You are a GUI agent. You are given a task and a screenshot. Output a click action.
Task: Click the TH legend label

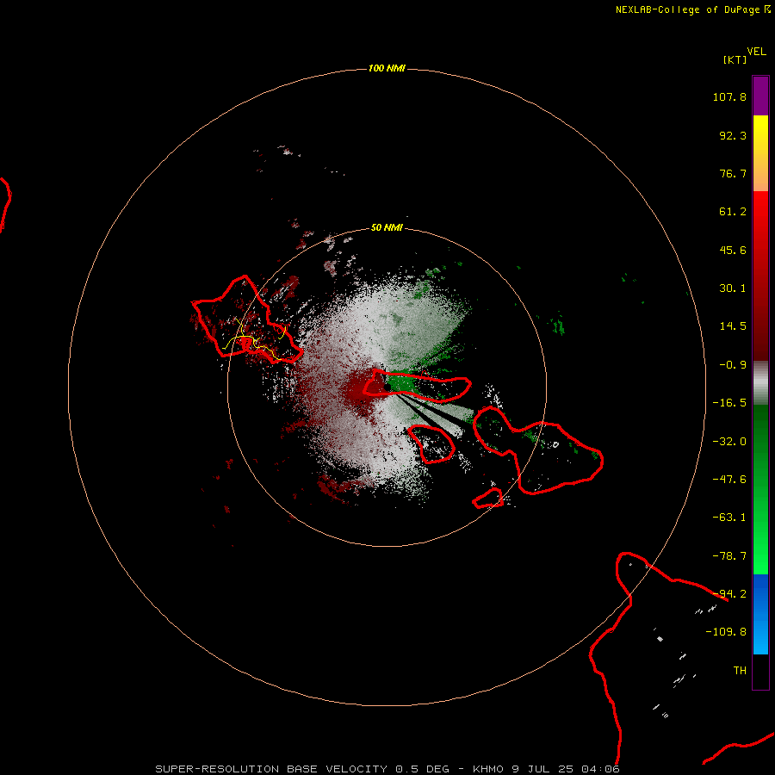740,670
